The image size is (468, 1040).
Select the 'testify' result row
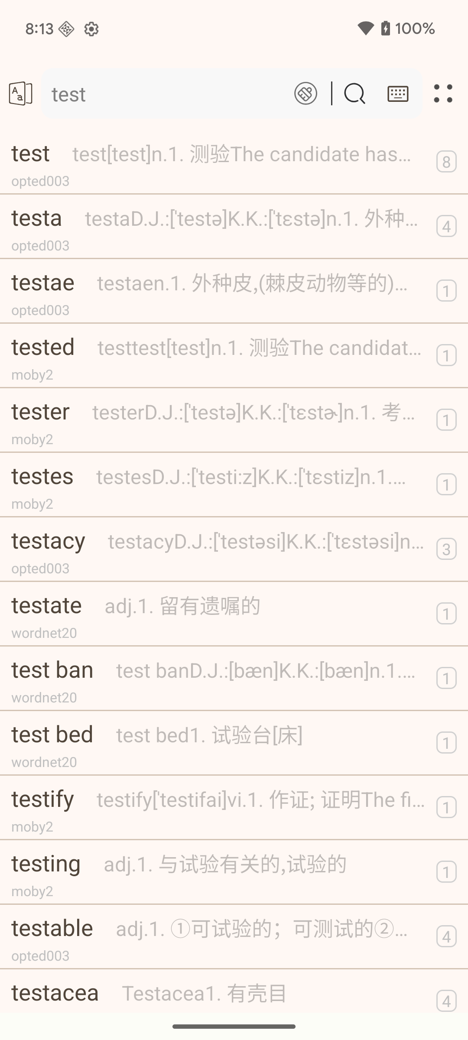tap(234, 808)
